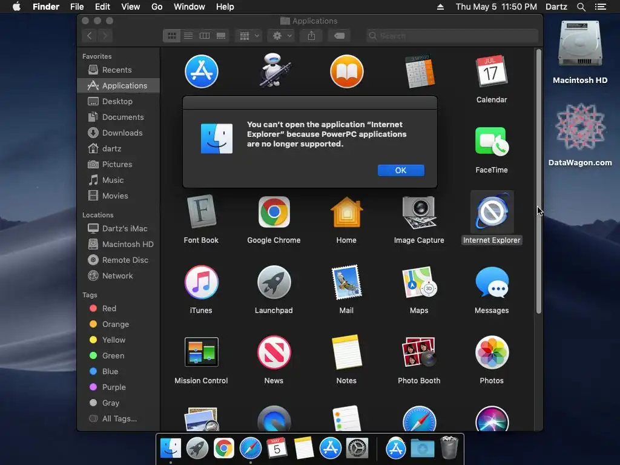The image size is (620, 465).
Task: Select the Calculator app icon
Action: (420, 71)
